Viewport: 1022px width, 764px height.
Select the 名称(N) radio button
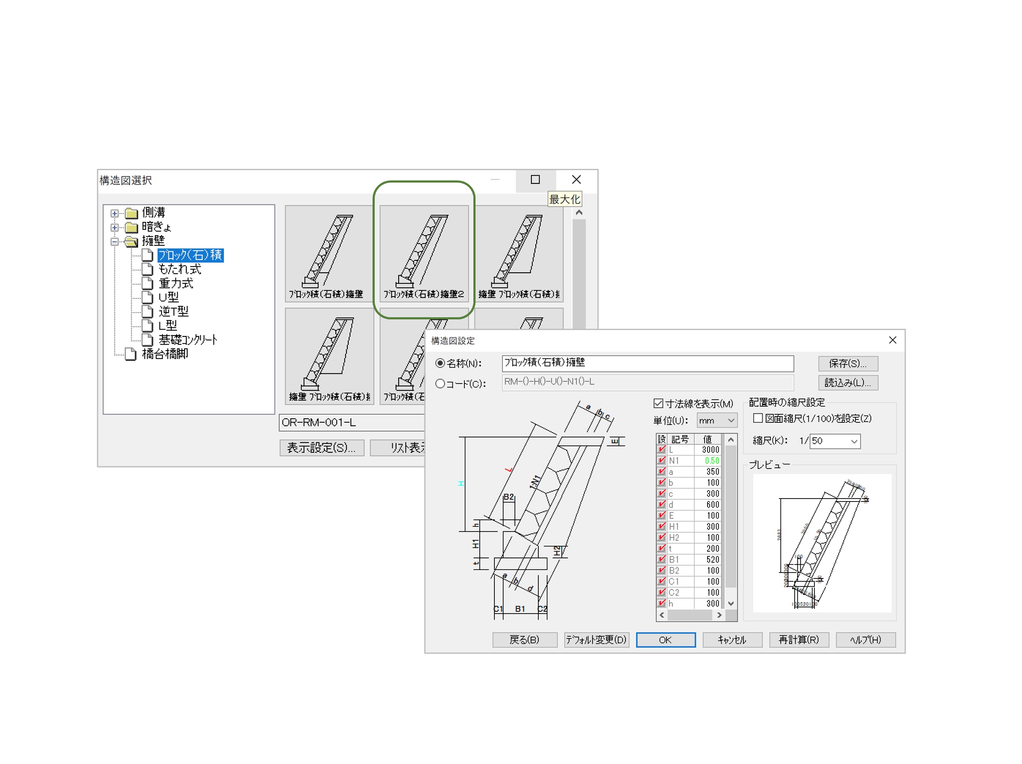tap(440, 363)
